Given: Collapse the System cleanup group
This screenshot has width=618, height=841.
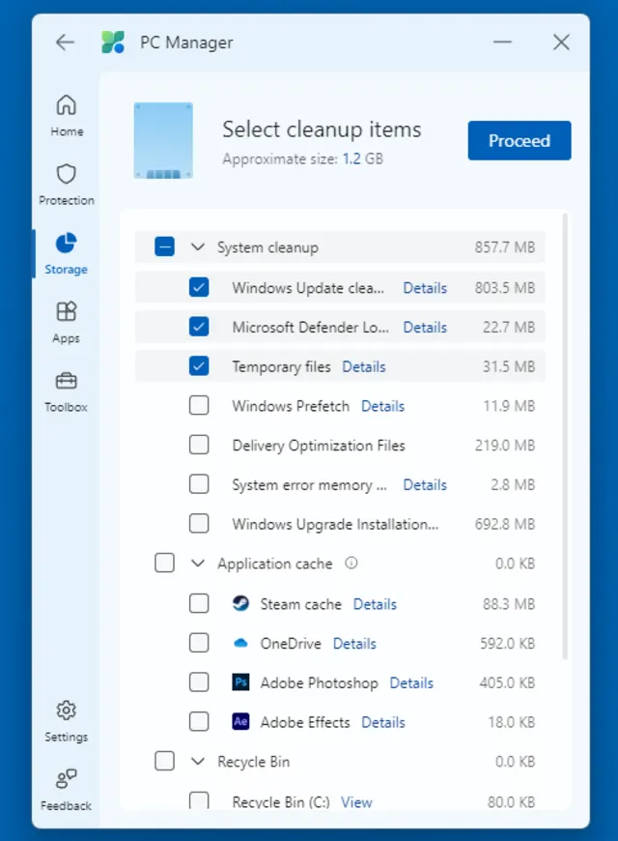Looking at the screenshot, I should tap(198, 247).
